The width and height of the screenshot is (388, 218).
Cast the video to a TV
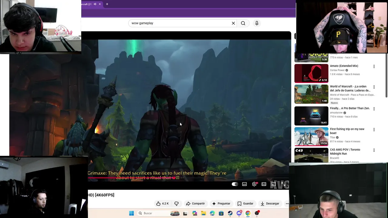pyautogui.click(x=273, y=184)
